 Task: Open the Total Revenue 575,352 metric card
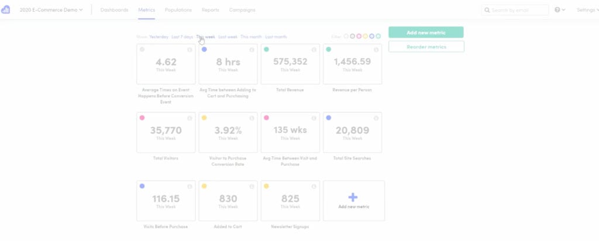coord(290,64)
